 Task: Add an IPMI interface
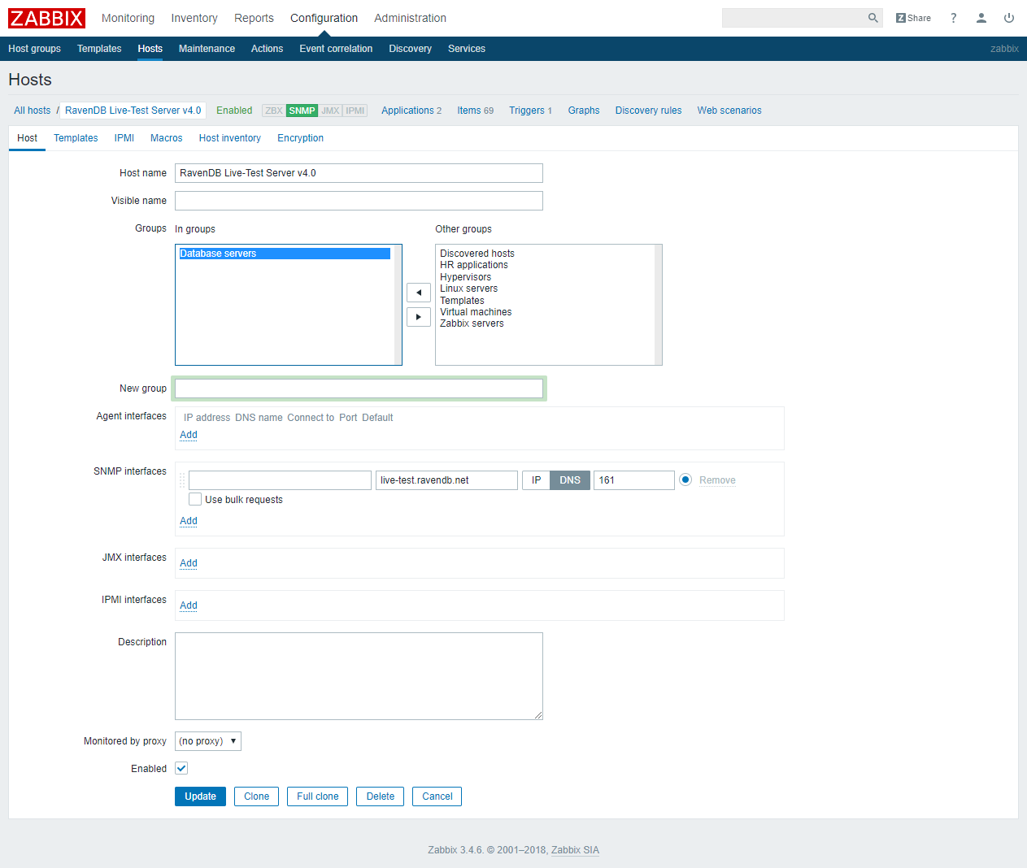189,605
